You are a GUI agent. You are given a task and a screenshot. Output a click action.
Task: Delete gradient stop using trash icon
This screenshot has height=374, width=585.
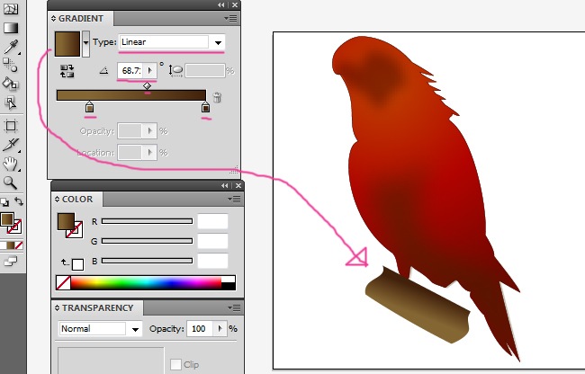(217, 96)
